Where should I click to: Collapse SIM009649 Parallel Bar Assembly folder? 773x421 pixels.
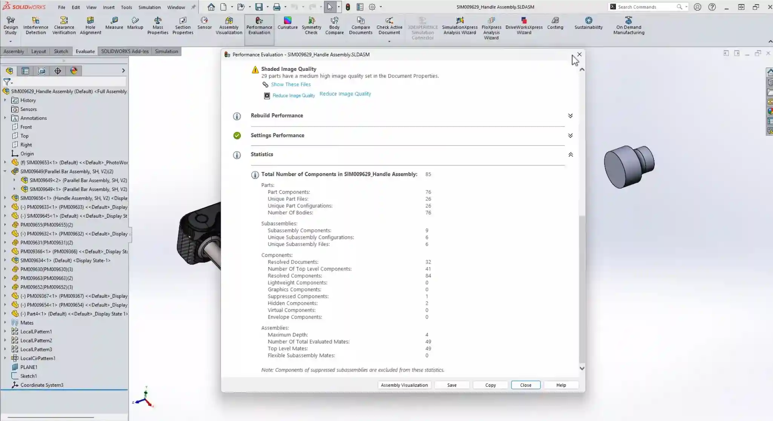point(5,171)
